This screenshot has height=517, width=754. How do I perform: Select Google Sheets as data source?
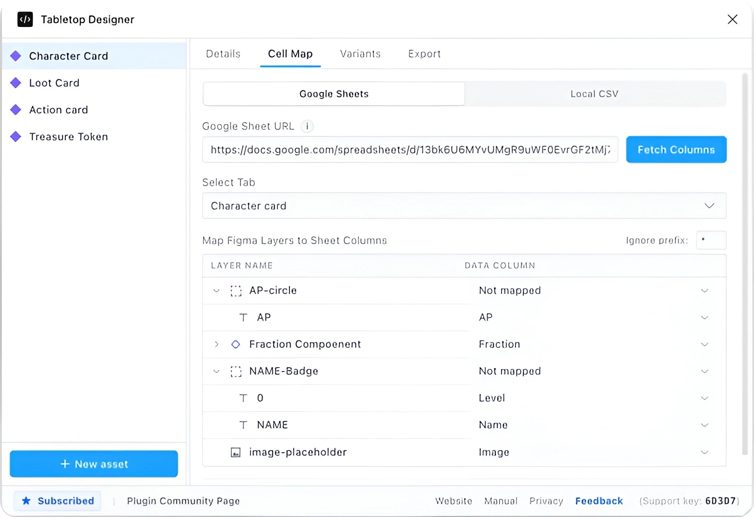334,94
